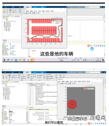Open Bookmark dropdown in bottom toolstrip
Screen dimensions: 109x126
(x=26, y=78)
